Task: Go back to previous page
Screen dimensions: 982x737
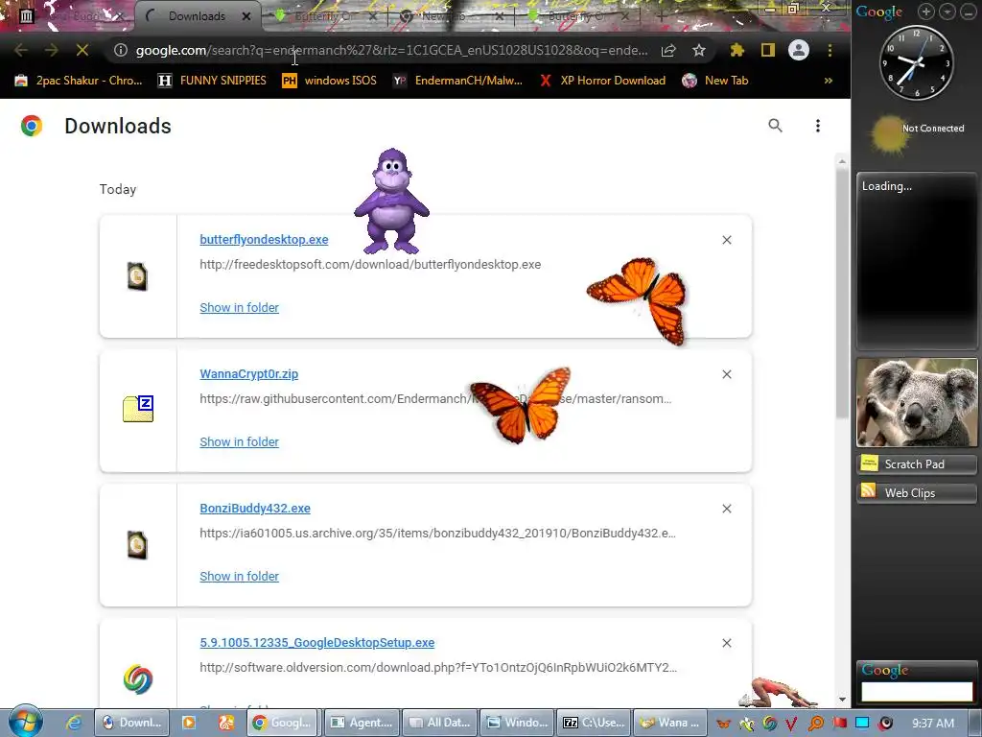Action: tap(21, 50)
